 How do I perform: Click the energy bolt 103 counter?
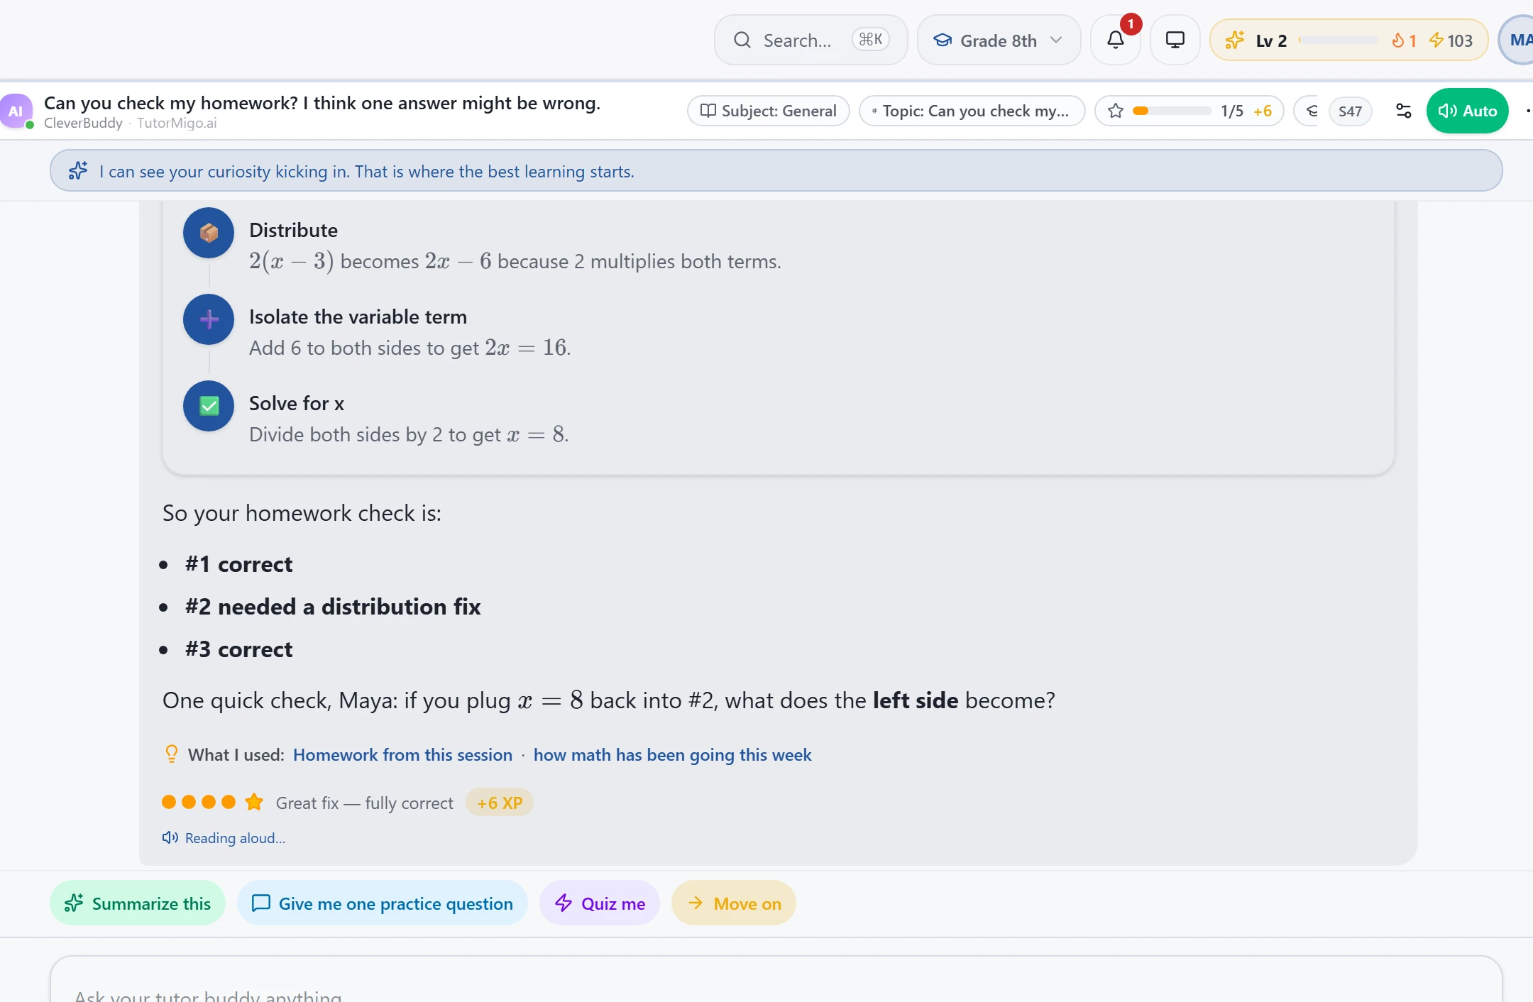[1451, 40]
